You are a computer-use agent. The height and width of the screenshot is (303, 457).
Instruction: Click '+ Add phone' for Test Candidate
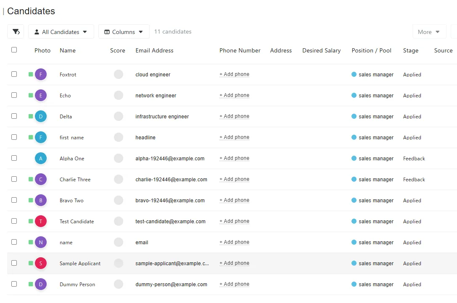(x=234, y=221)
